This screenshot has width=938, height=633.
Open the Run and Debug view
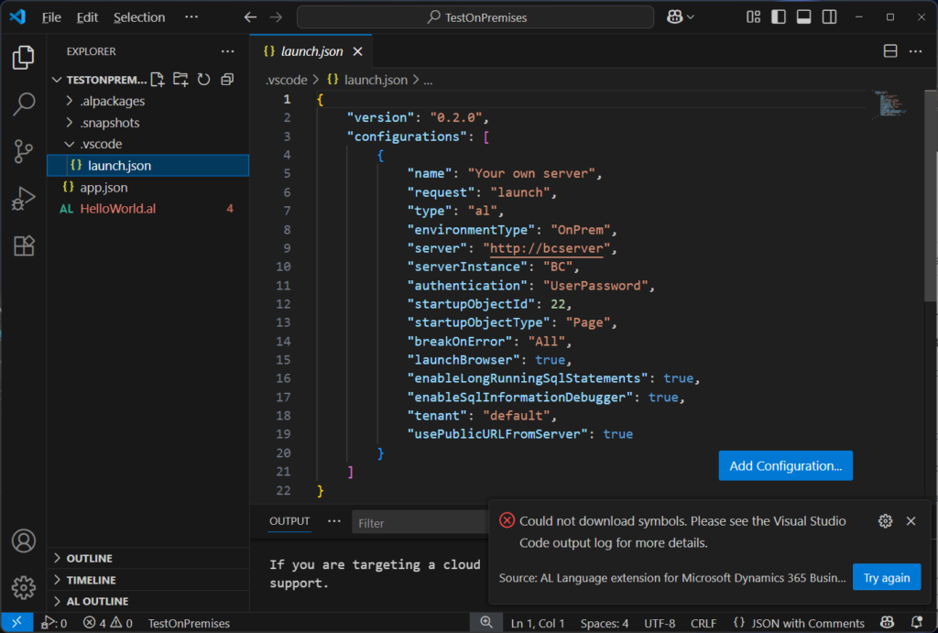24,199
